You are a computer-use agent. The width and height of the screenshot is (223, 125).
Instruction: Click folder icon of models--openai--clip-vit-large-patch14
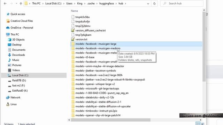(x=73, y=115)
